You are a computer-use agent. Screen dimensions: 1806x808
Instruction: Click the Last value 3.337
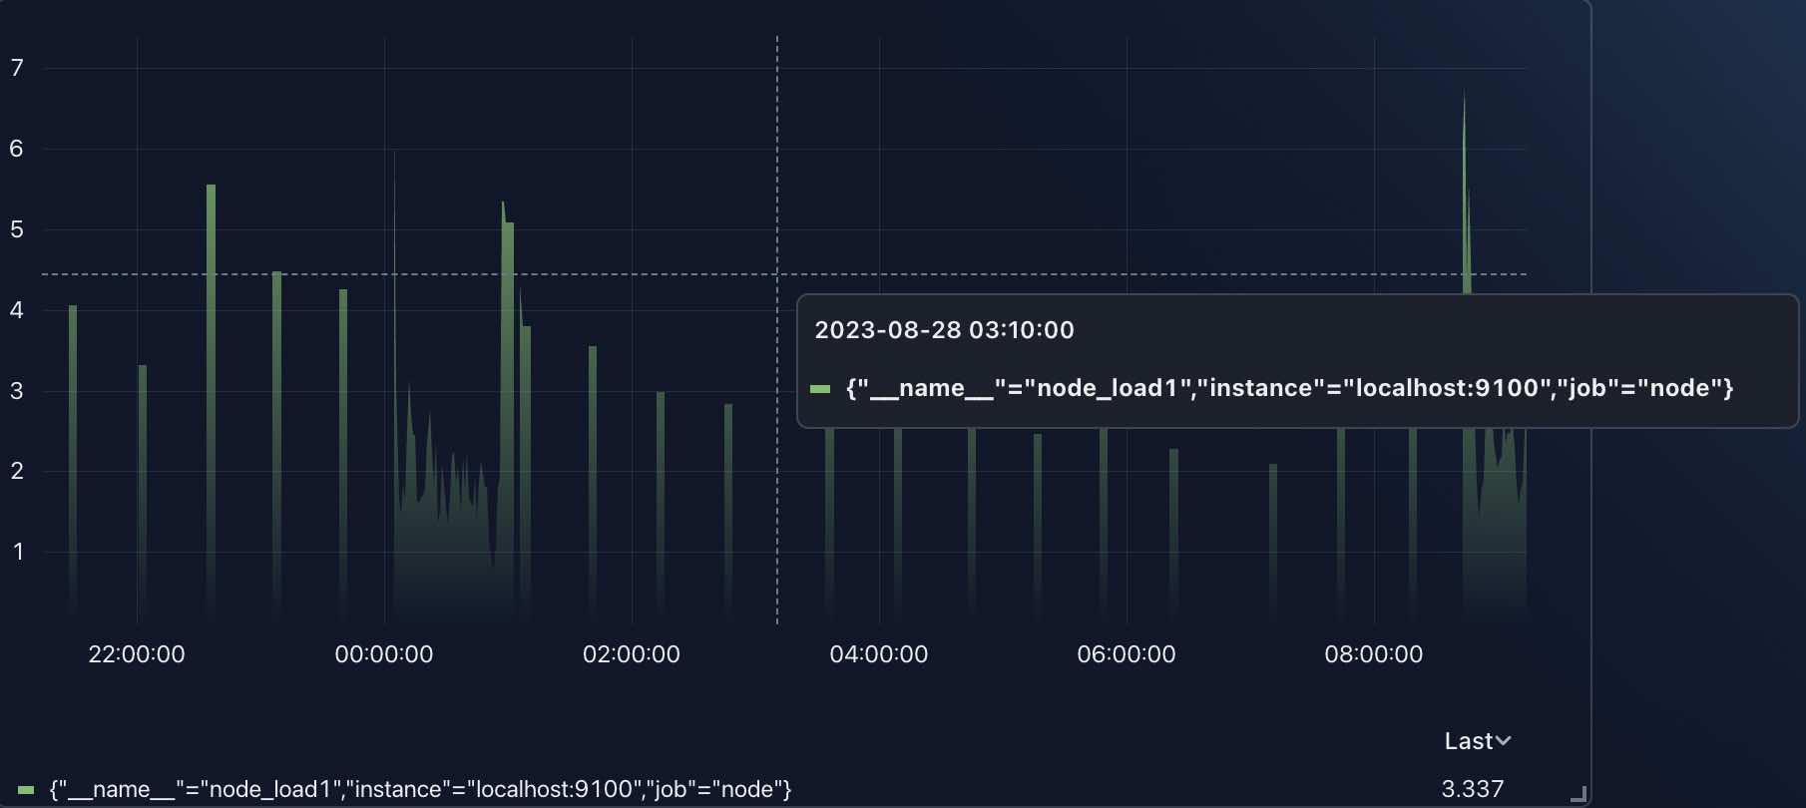coord(1473,789)
